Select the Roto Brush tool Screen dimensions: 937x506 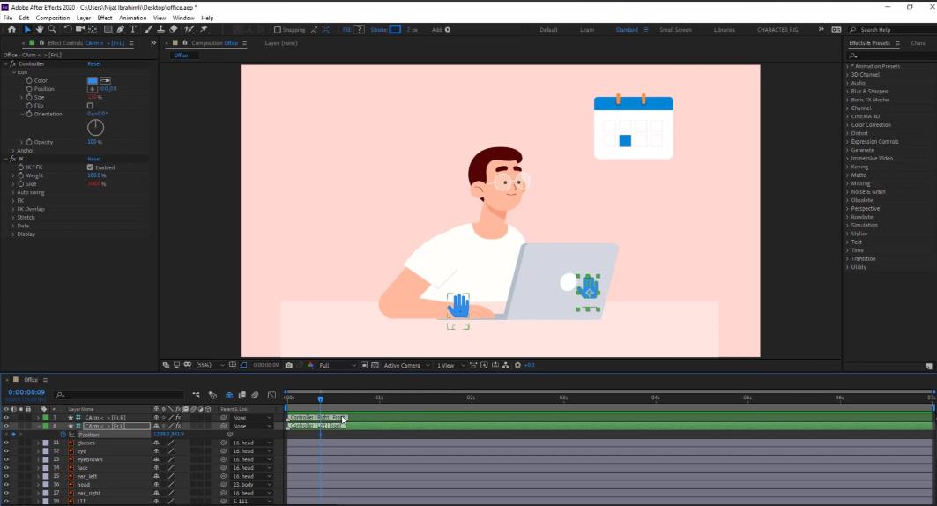[190, 29]
